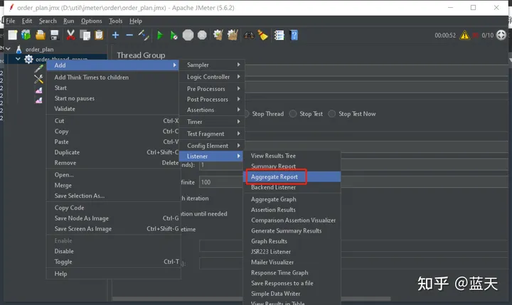Click the Clear All results icon

pos(233,35)
